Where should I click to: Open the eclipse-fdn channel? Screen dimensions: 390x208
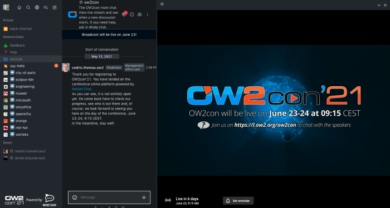(x=31, y=80)
